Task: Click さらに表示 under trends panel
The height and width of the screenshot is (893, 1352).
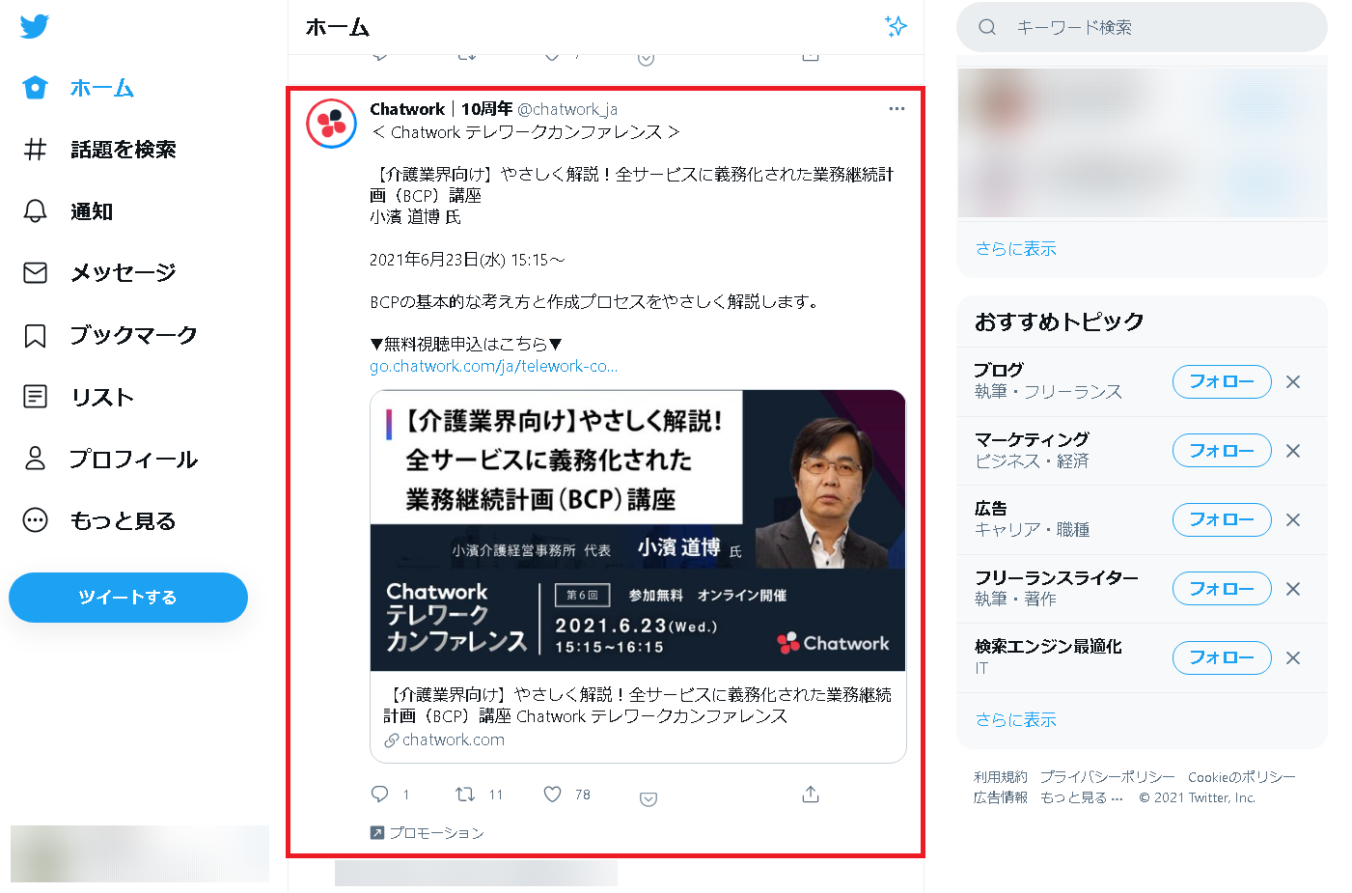Action: pyautogui.click(x=1016, y=249)
